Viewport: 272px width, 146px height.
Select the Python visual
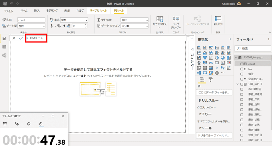click(223, 68)
